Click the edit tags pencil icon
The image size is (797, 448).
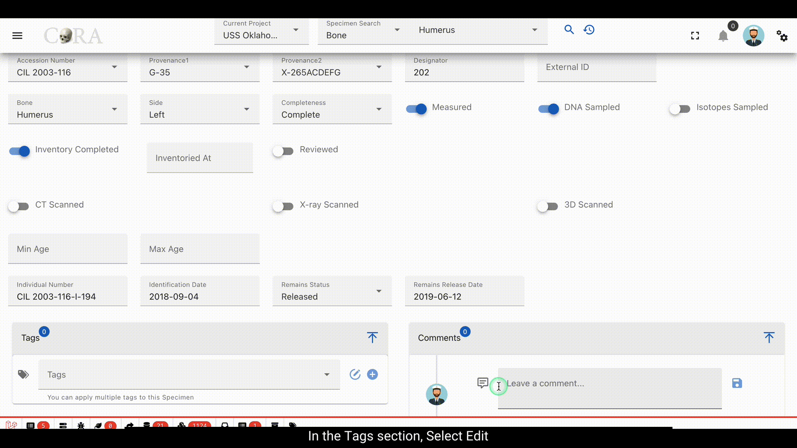(355, 375)
